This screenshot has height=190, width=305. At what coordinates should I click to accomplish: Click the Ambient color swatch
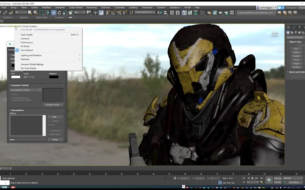tap(54, 77)
